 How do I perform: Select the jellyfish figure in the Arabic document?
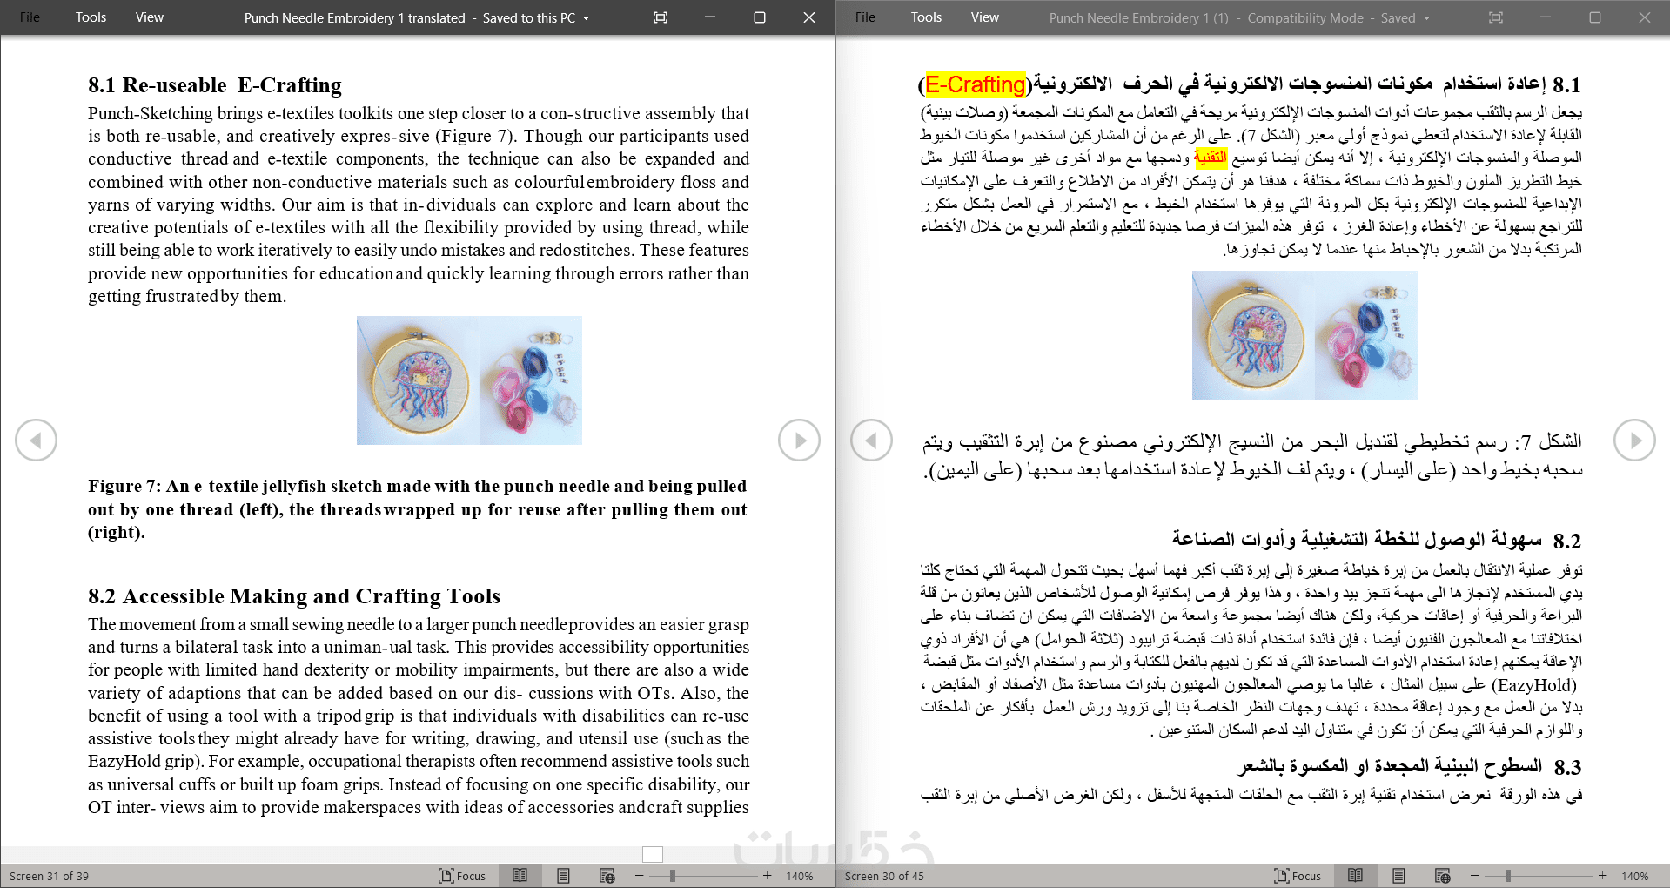point(1304,335)
